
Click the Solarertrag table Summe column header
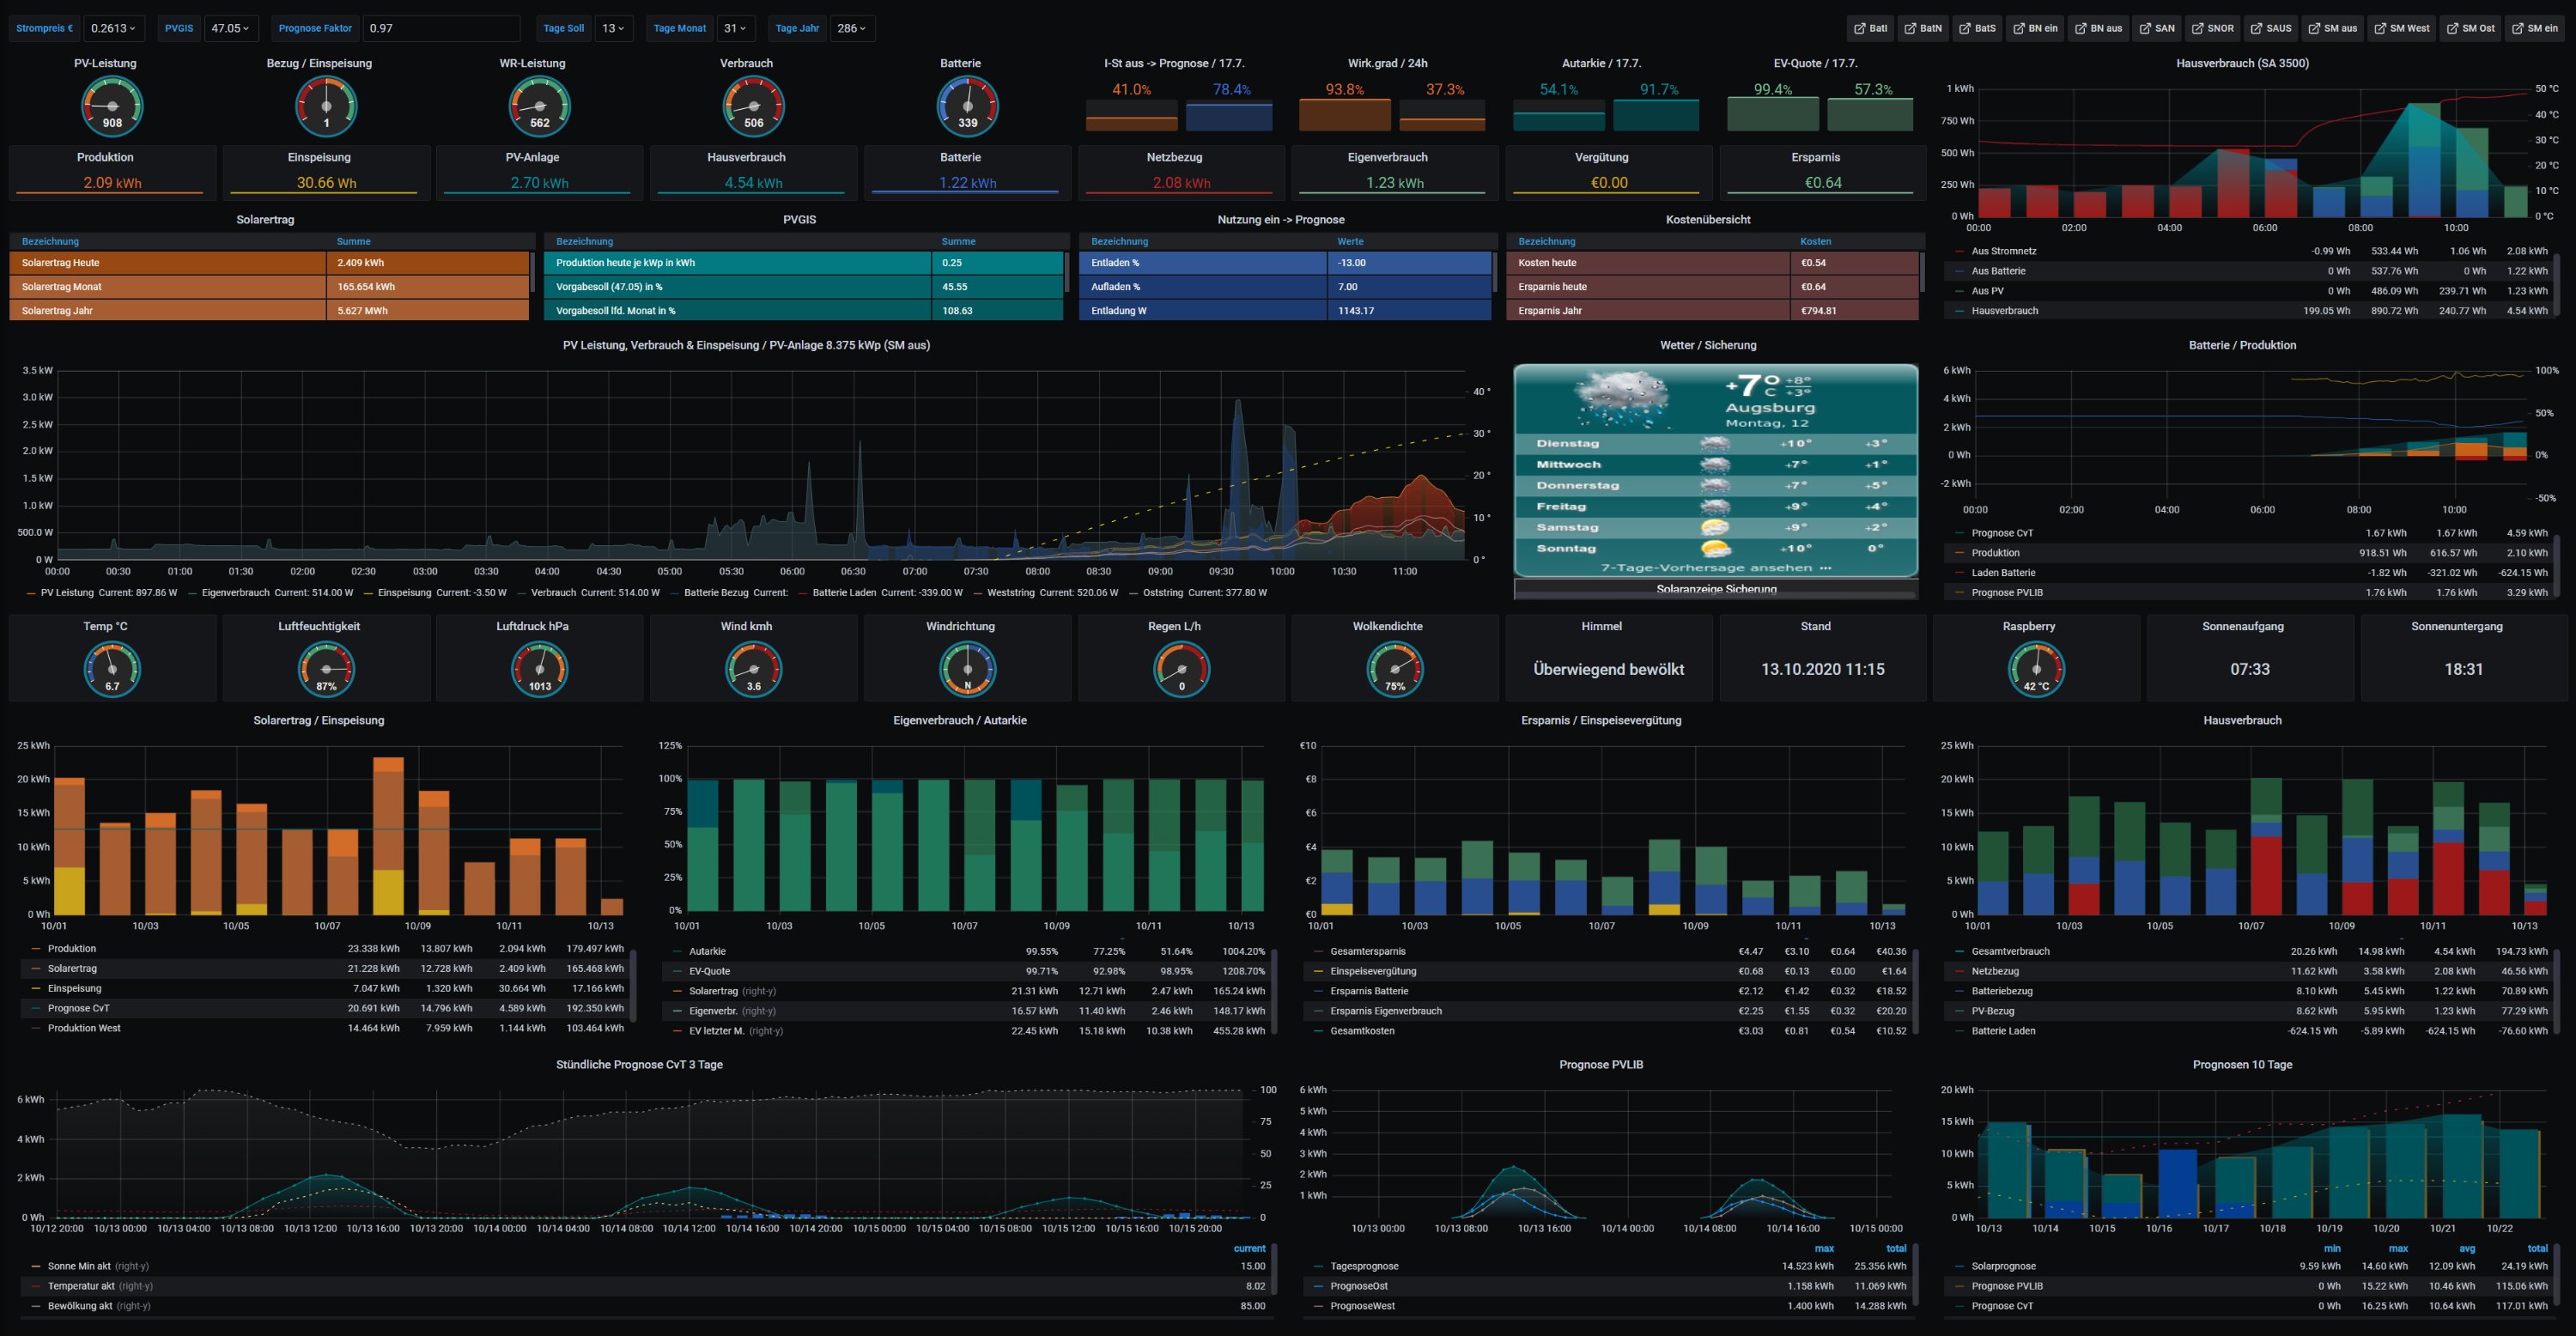[353, 241]
